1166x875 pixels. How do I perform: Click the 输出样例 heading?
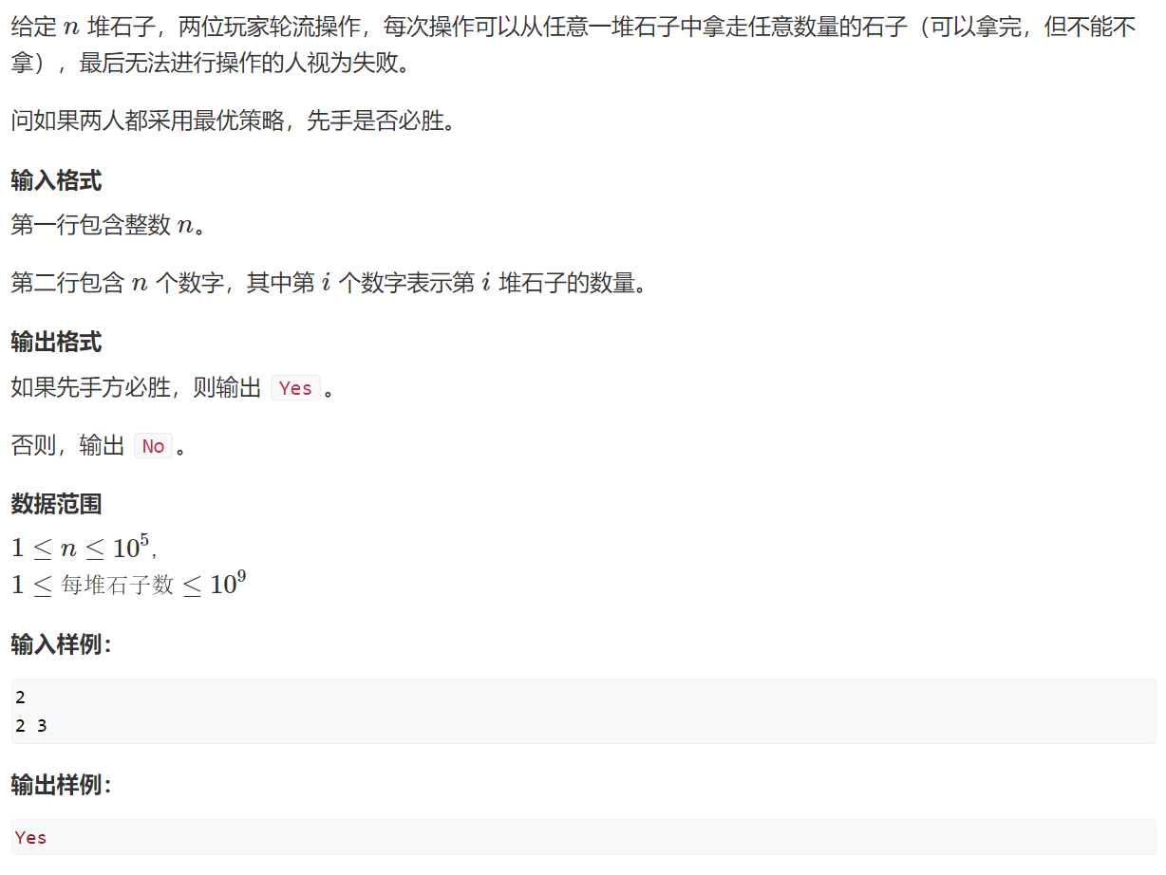[x=62, y=786]
